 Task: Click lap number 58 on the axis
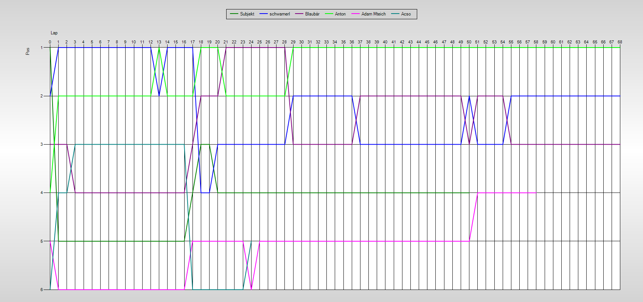click(x=536, y=42)
